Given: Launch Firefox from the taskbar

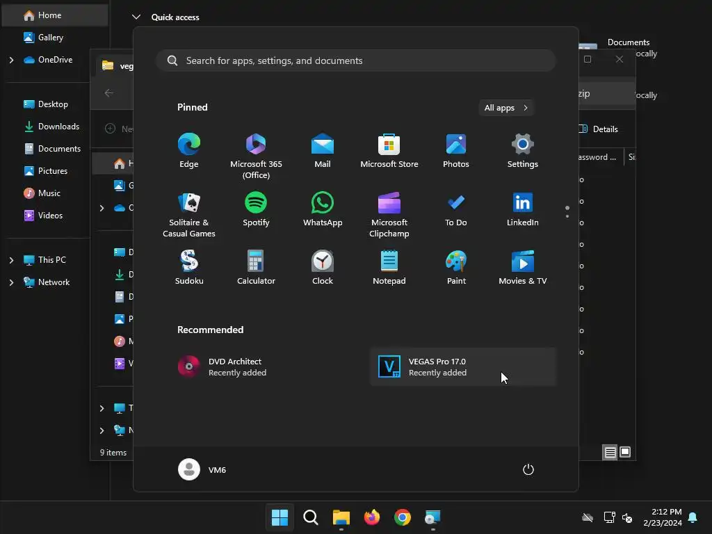Looking at the screenshot, I should [372, 517].
